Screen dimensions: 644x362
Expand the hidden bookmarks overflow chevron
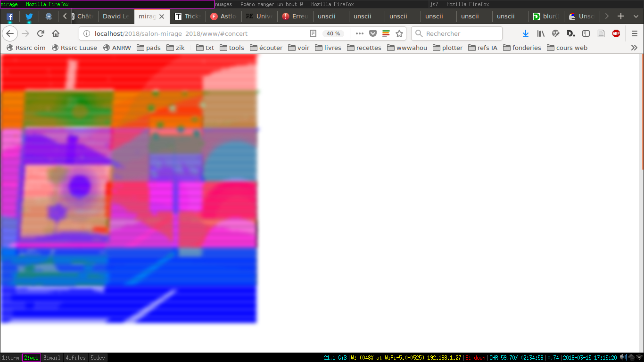(634, 48)
